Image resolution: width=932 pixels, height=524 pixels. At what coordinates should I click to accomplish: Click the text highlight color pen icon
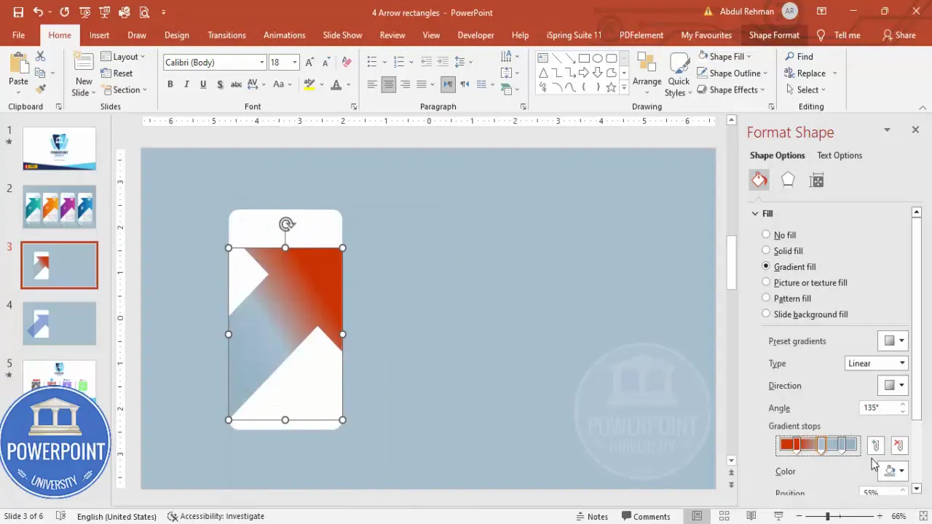pyautogui.click(x=309, y=84)
